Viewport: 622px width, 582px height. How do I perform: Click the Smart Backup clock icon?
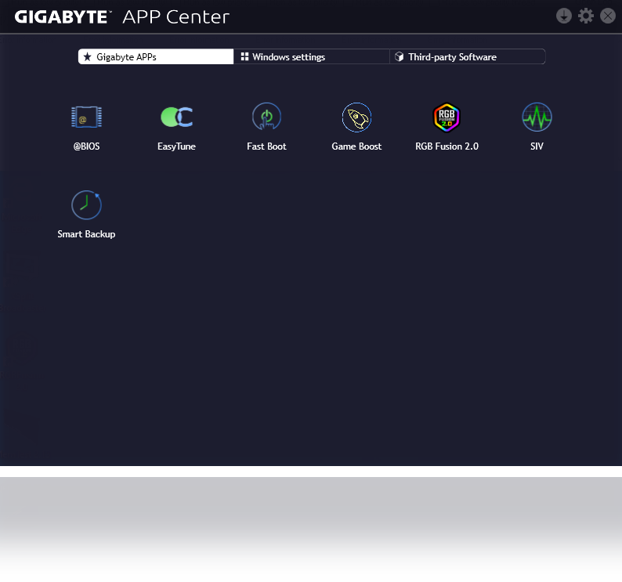[86, 205]
